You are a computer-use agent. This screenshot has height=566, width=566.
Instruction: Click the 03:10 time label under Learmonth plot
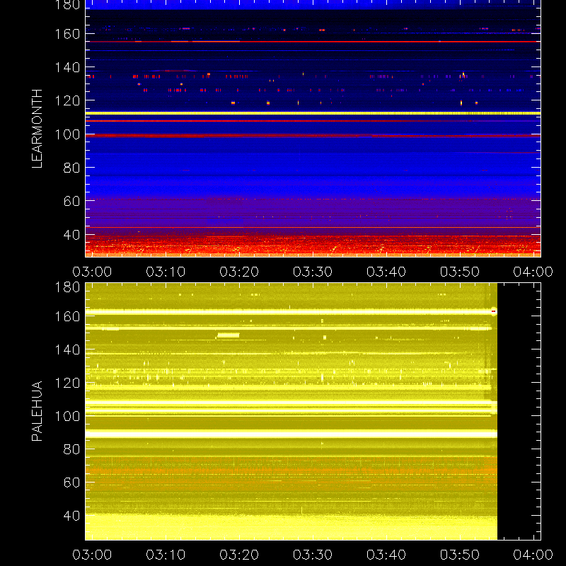point(166,272)
